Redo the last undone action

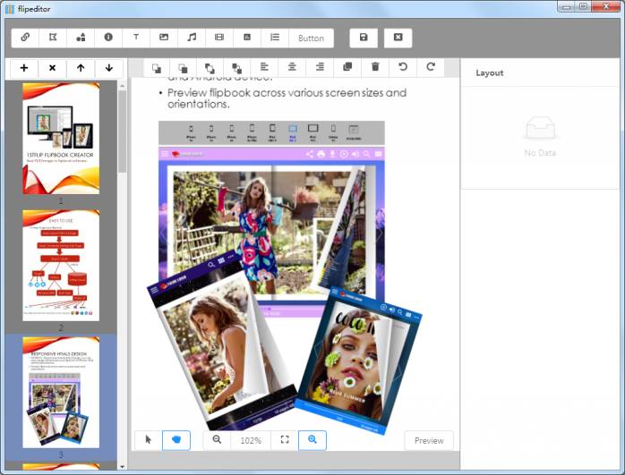(x=431, y=67)
